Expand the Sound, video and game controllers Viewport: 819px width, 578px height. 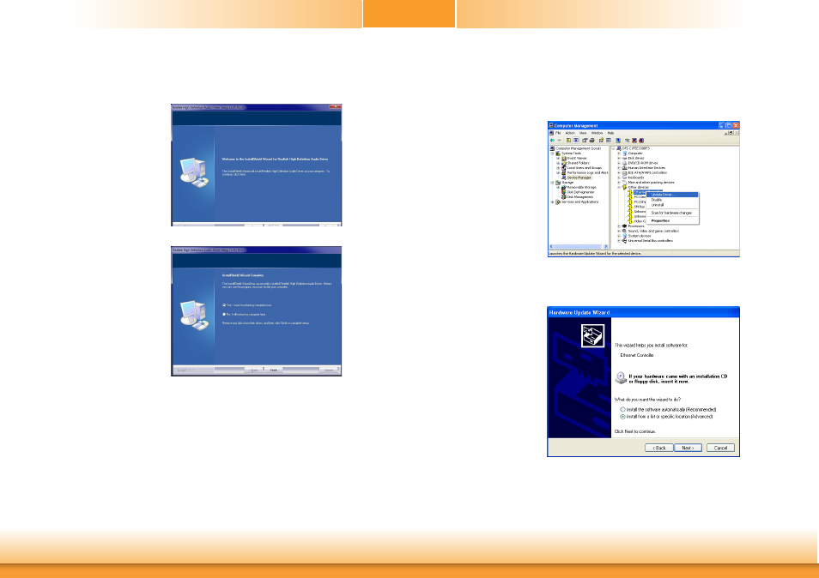coord(618,231)
